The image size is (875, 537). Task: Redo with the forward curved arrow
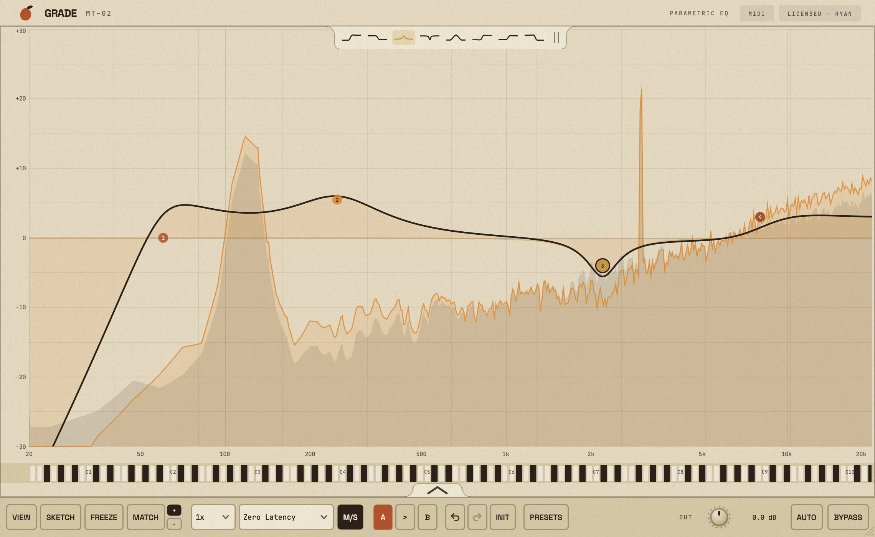coord(477,517)
